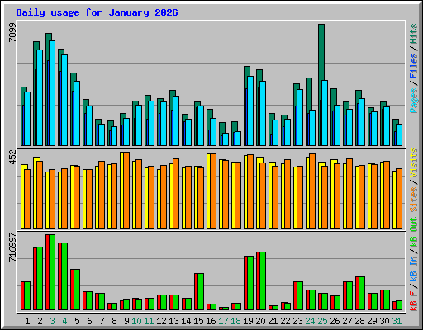Click the 'Daily usage for January 2026' title
The image size is (423, 330).
[97, 12]
